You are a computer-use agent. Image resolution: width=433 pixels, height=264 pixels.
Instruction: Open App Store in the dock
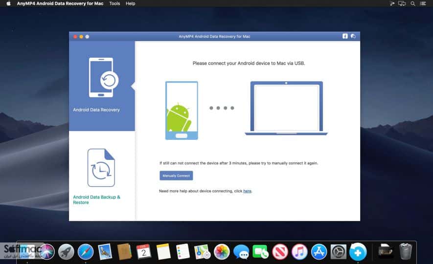click(319, 252)
